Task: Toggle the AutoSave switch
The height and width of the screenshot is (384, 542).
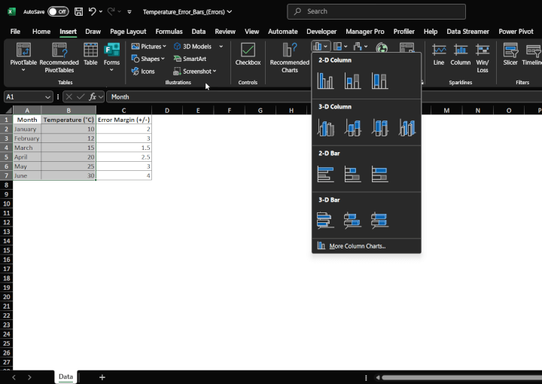Action: pos(57,12)
